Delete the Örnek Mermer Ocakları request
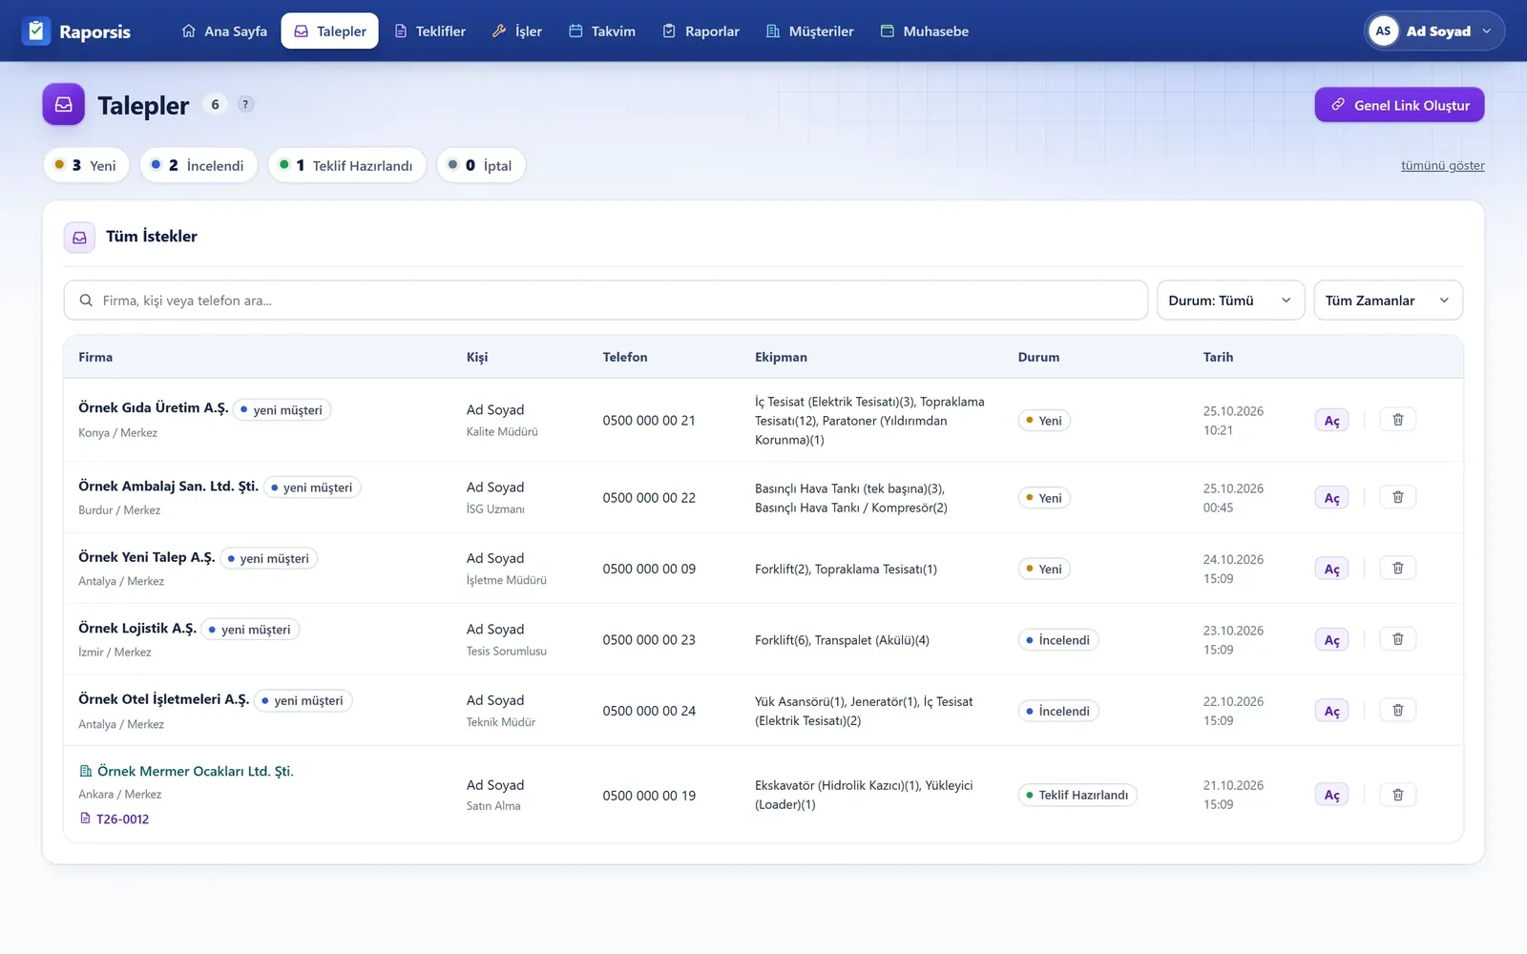Image resolution: width=1527 pixels, height=954 pixels. 1398,795
